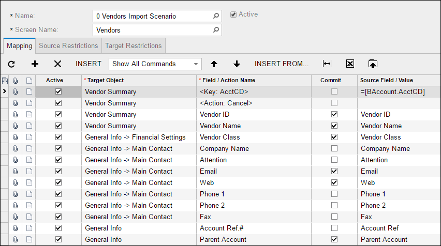This screenshot has height=246, width=441.
Task: Open attachments for Vendor Name row
Action: point(16,126)
